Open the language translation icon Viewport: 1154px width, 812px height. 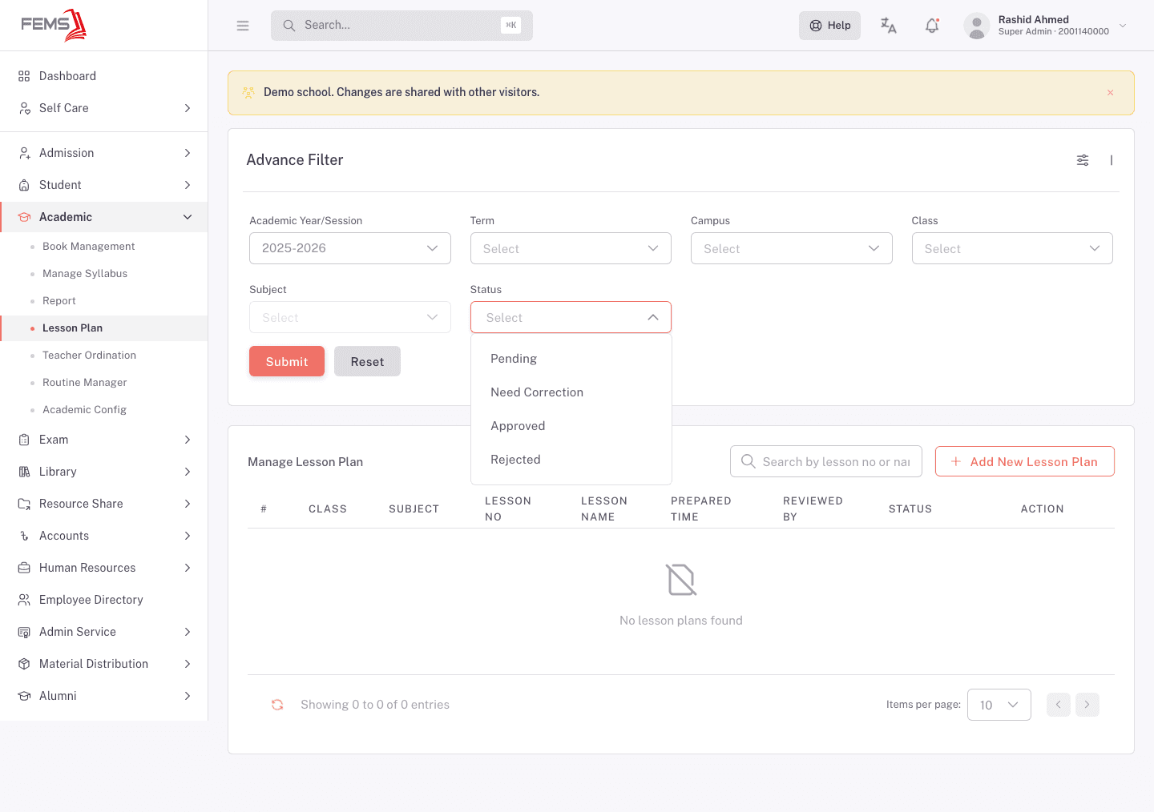coord(889,26)
